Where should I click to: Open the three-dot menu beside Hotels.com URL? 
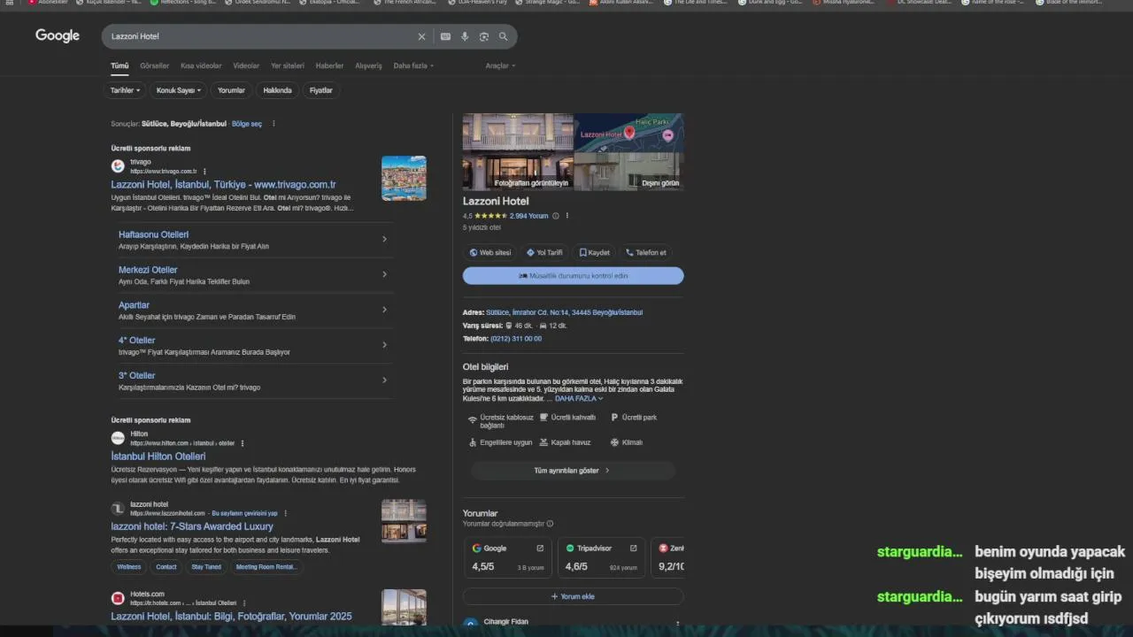tap(244, 602)
